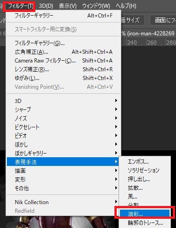Screen dimensions: 176x228
Task: Reapply last フィルターギャラリー with Alt+Ctrl+F shortcut
Action: [63, 16]
